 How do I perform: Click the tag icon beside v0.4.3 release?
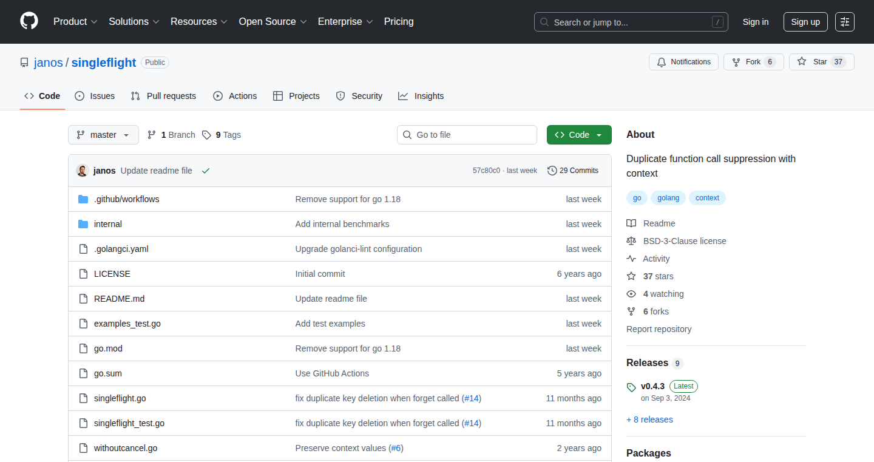coord(631,387)
